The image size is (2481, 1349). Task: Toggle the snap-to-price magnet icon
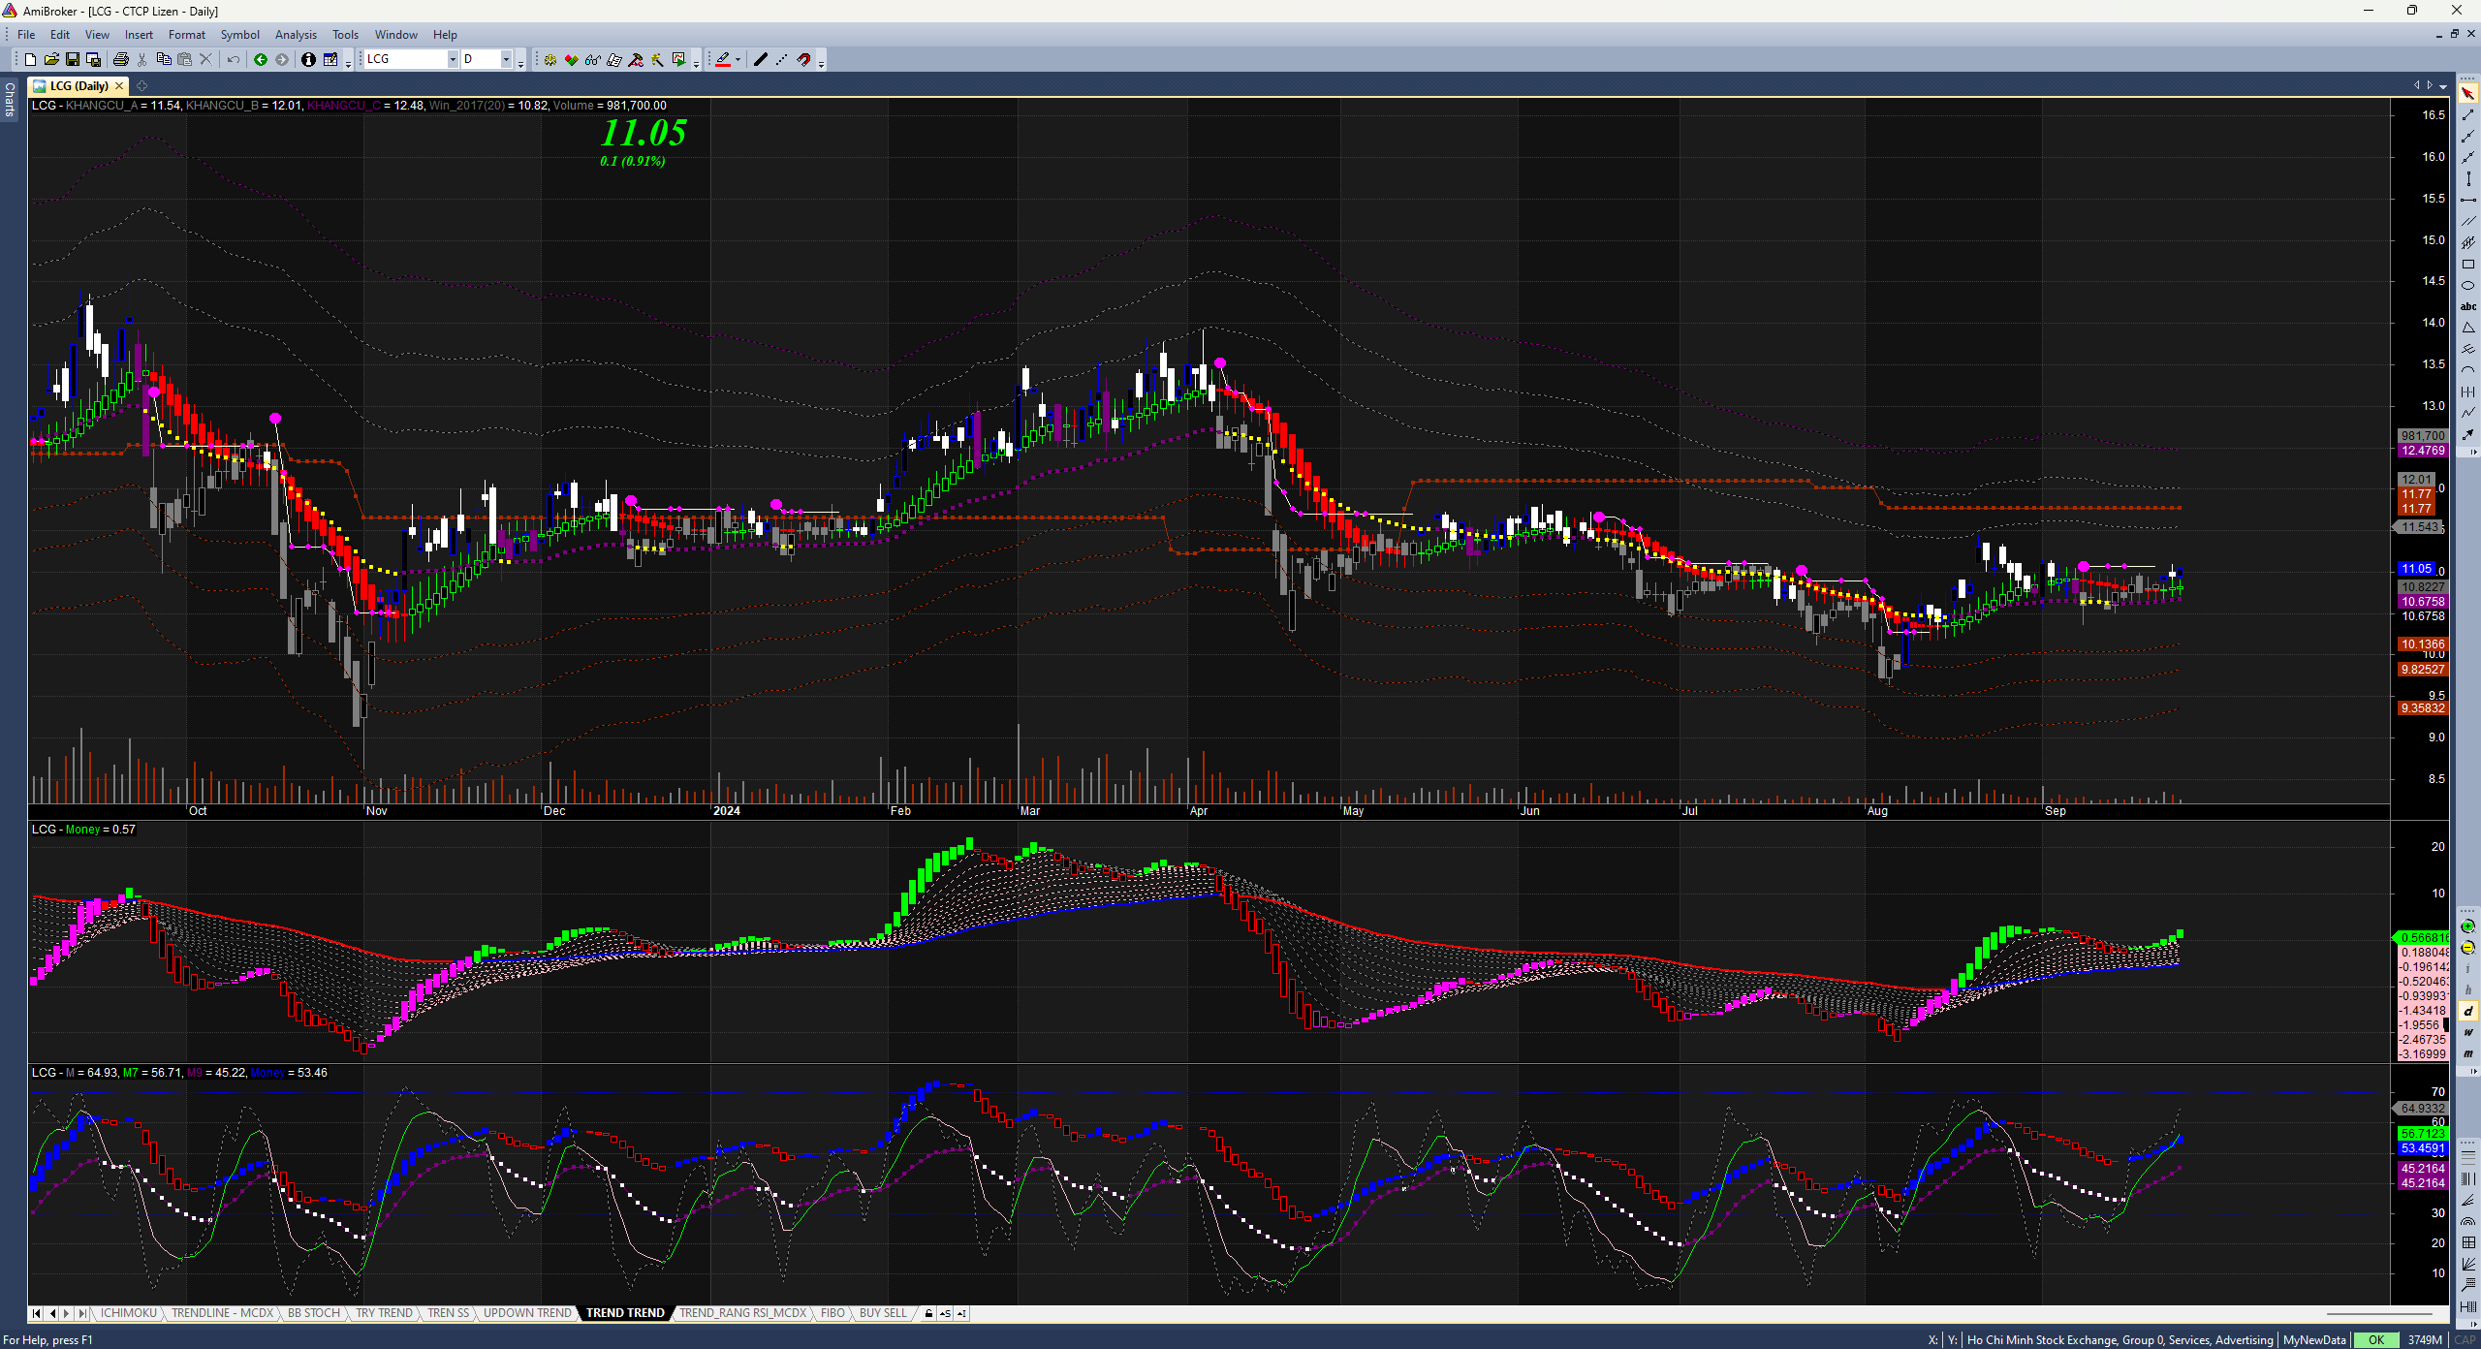(803, 60)
